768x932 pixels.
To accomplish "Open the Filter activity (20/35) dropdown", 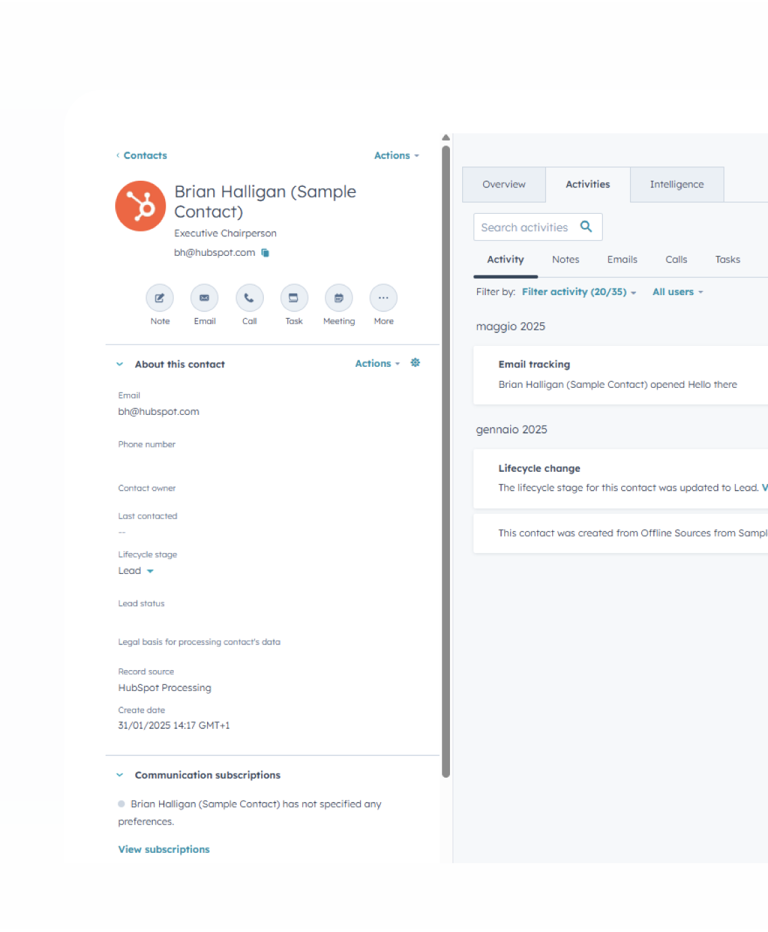I will tap(579, 292).
